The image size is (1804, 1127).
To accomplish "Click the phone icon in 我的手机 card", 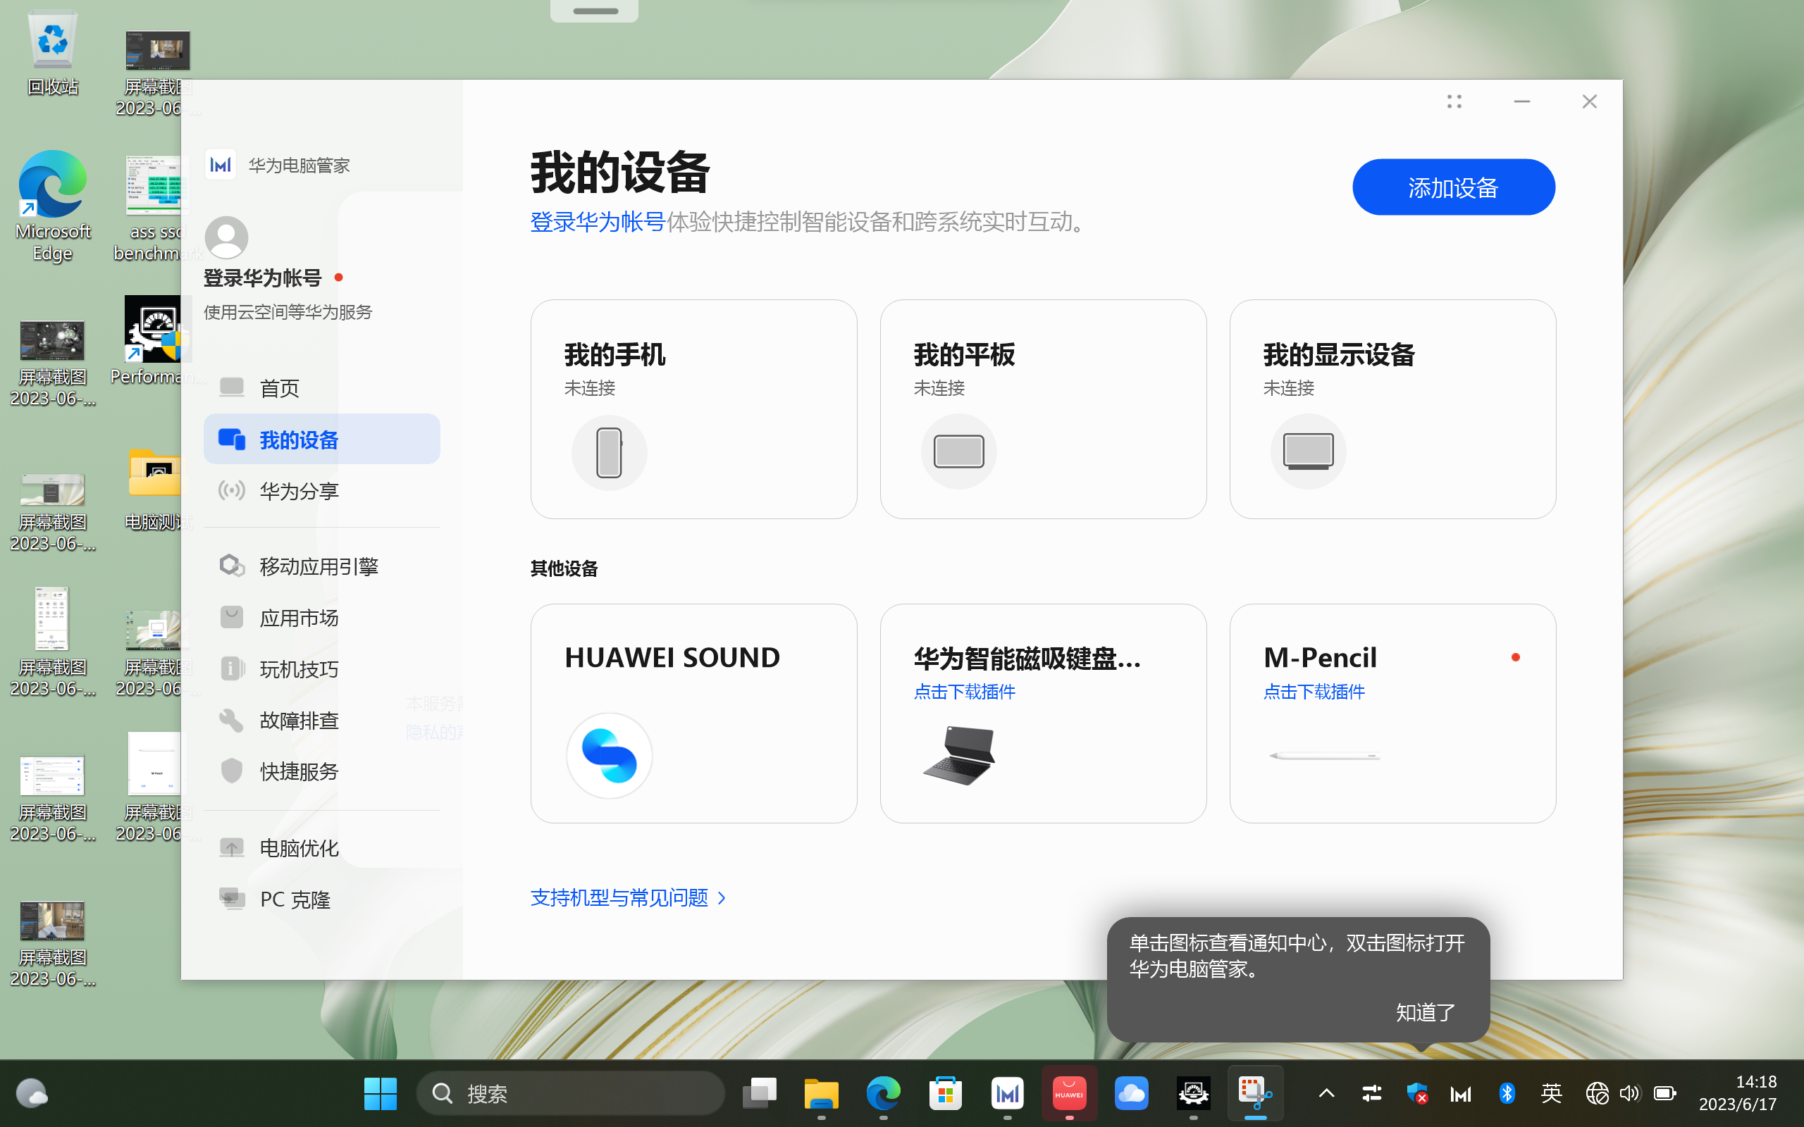I will [609, 452].
